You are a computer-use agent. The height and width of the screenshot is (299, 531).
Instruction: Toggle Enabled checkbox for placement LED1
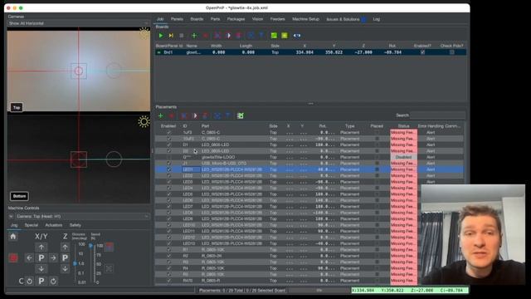[x=168, y=169]
